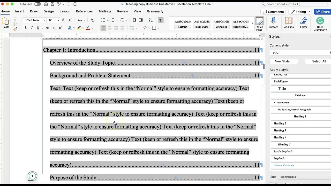The width and height of the screenshot is (331, 186).
Task: Toggle the Styles Pane button
Action: pos(259,24)
